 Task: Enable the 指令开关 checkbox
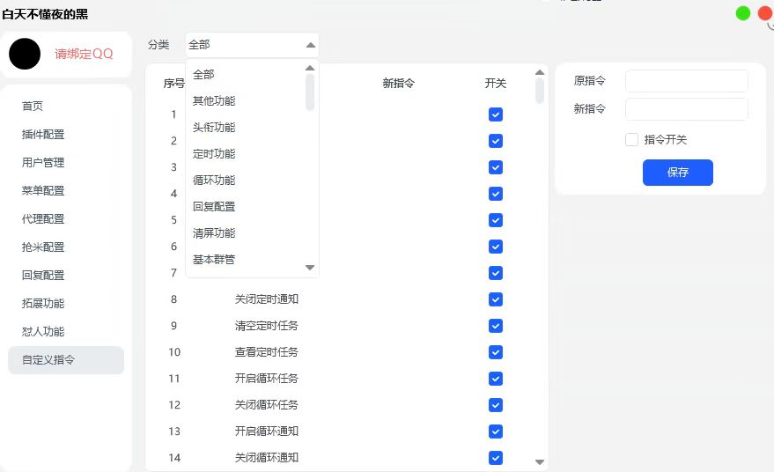pyautogui.click(x=631, y=139)
